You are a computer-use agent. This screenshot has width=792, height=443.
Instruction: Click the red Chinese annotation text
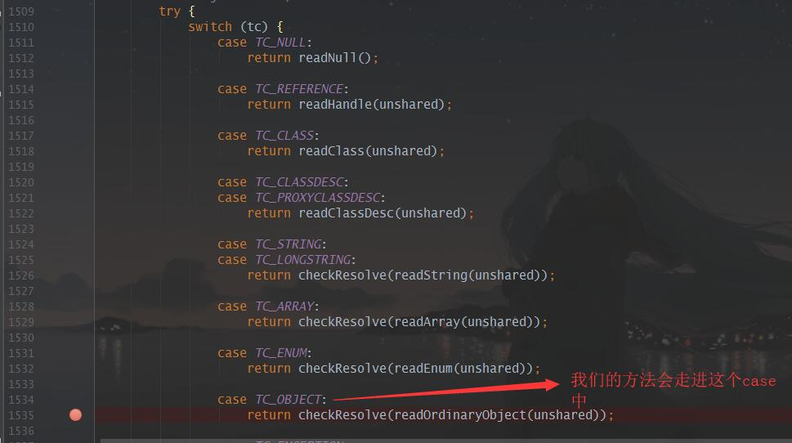tap(673, 389)
